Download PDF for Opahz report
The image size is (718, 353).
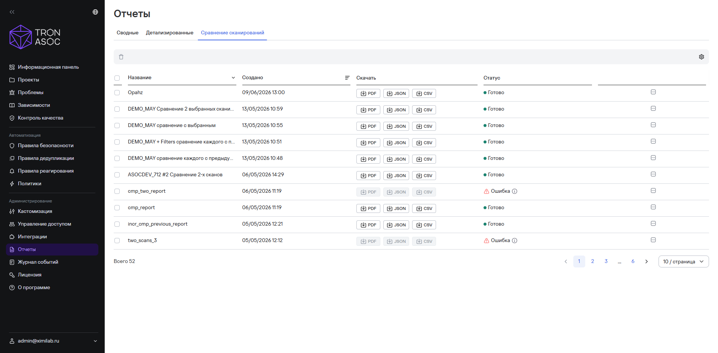tap(368, 93)
